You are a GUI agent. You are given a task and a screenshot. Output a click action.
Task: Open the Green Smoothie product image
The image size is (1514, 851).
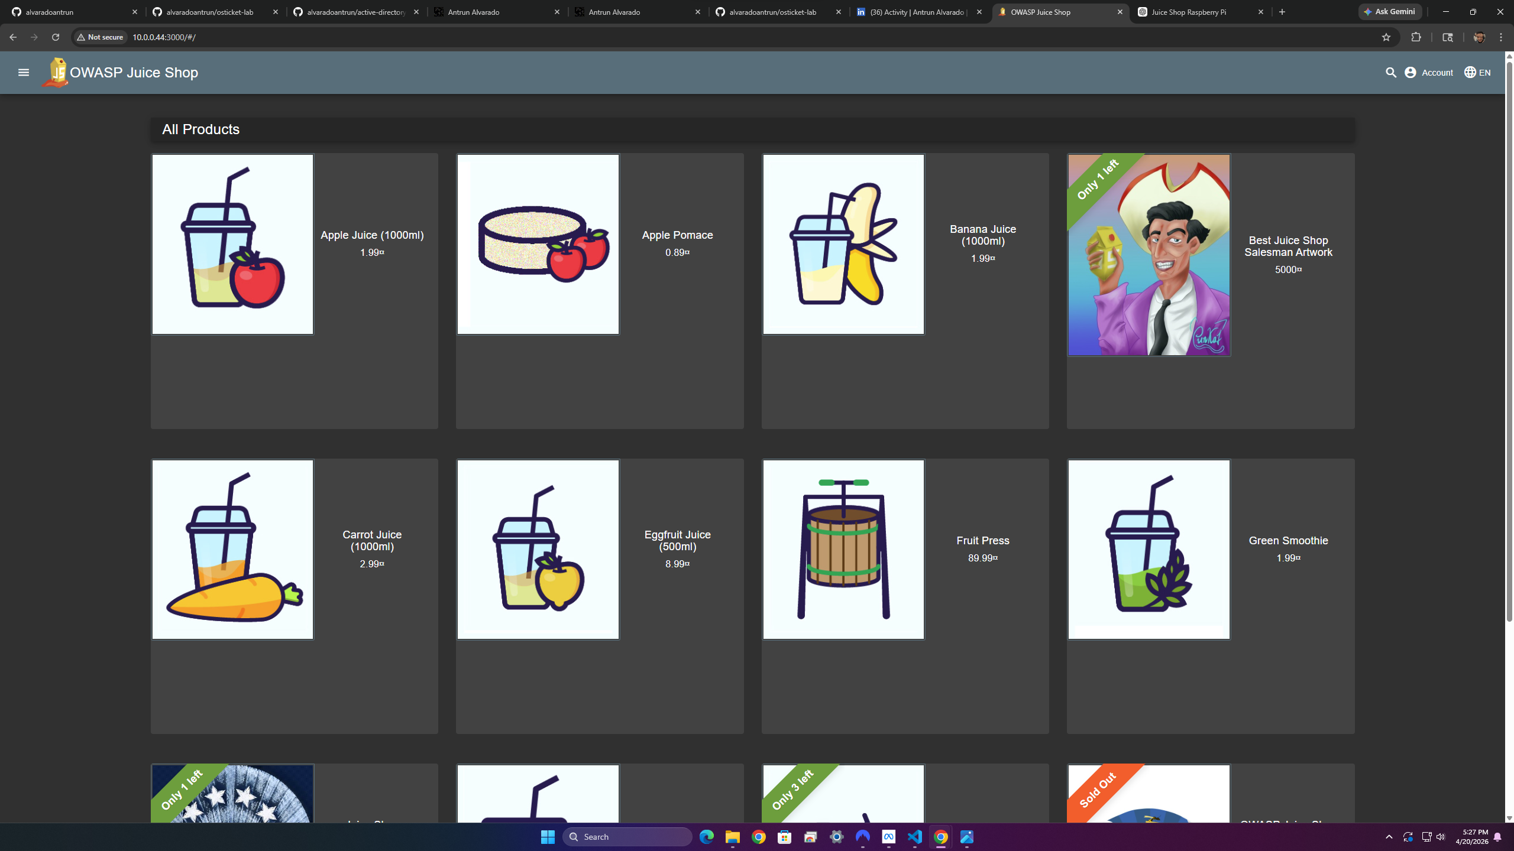[x=1149, y=550]
